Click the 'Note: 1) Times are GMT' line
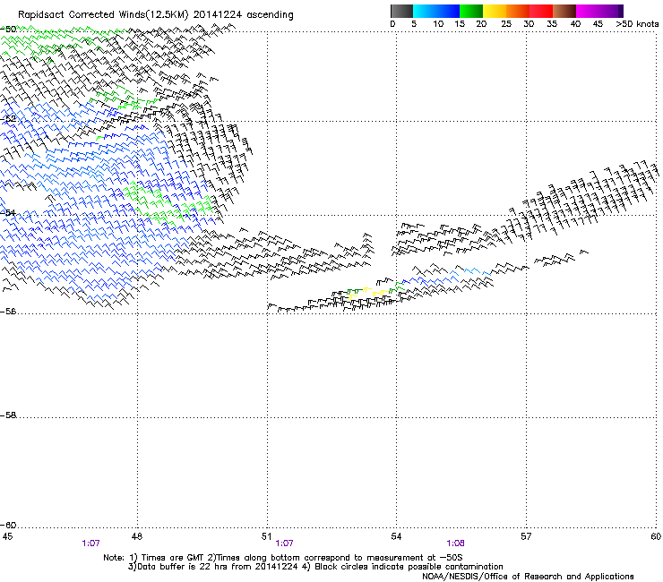Image resolution: width=663 pixels, height=582 pixels. tap(283, 558)
